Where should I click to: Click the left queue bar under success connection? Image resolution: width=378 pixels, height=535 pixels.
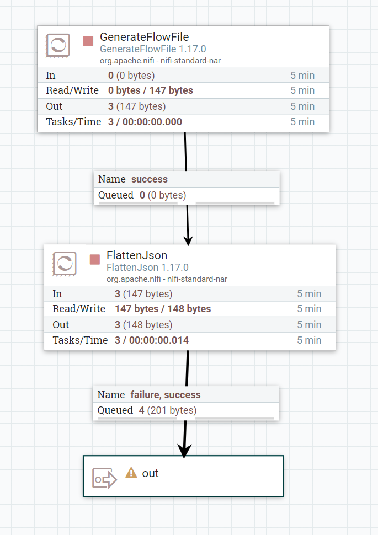(x=138, y=203)
